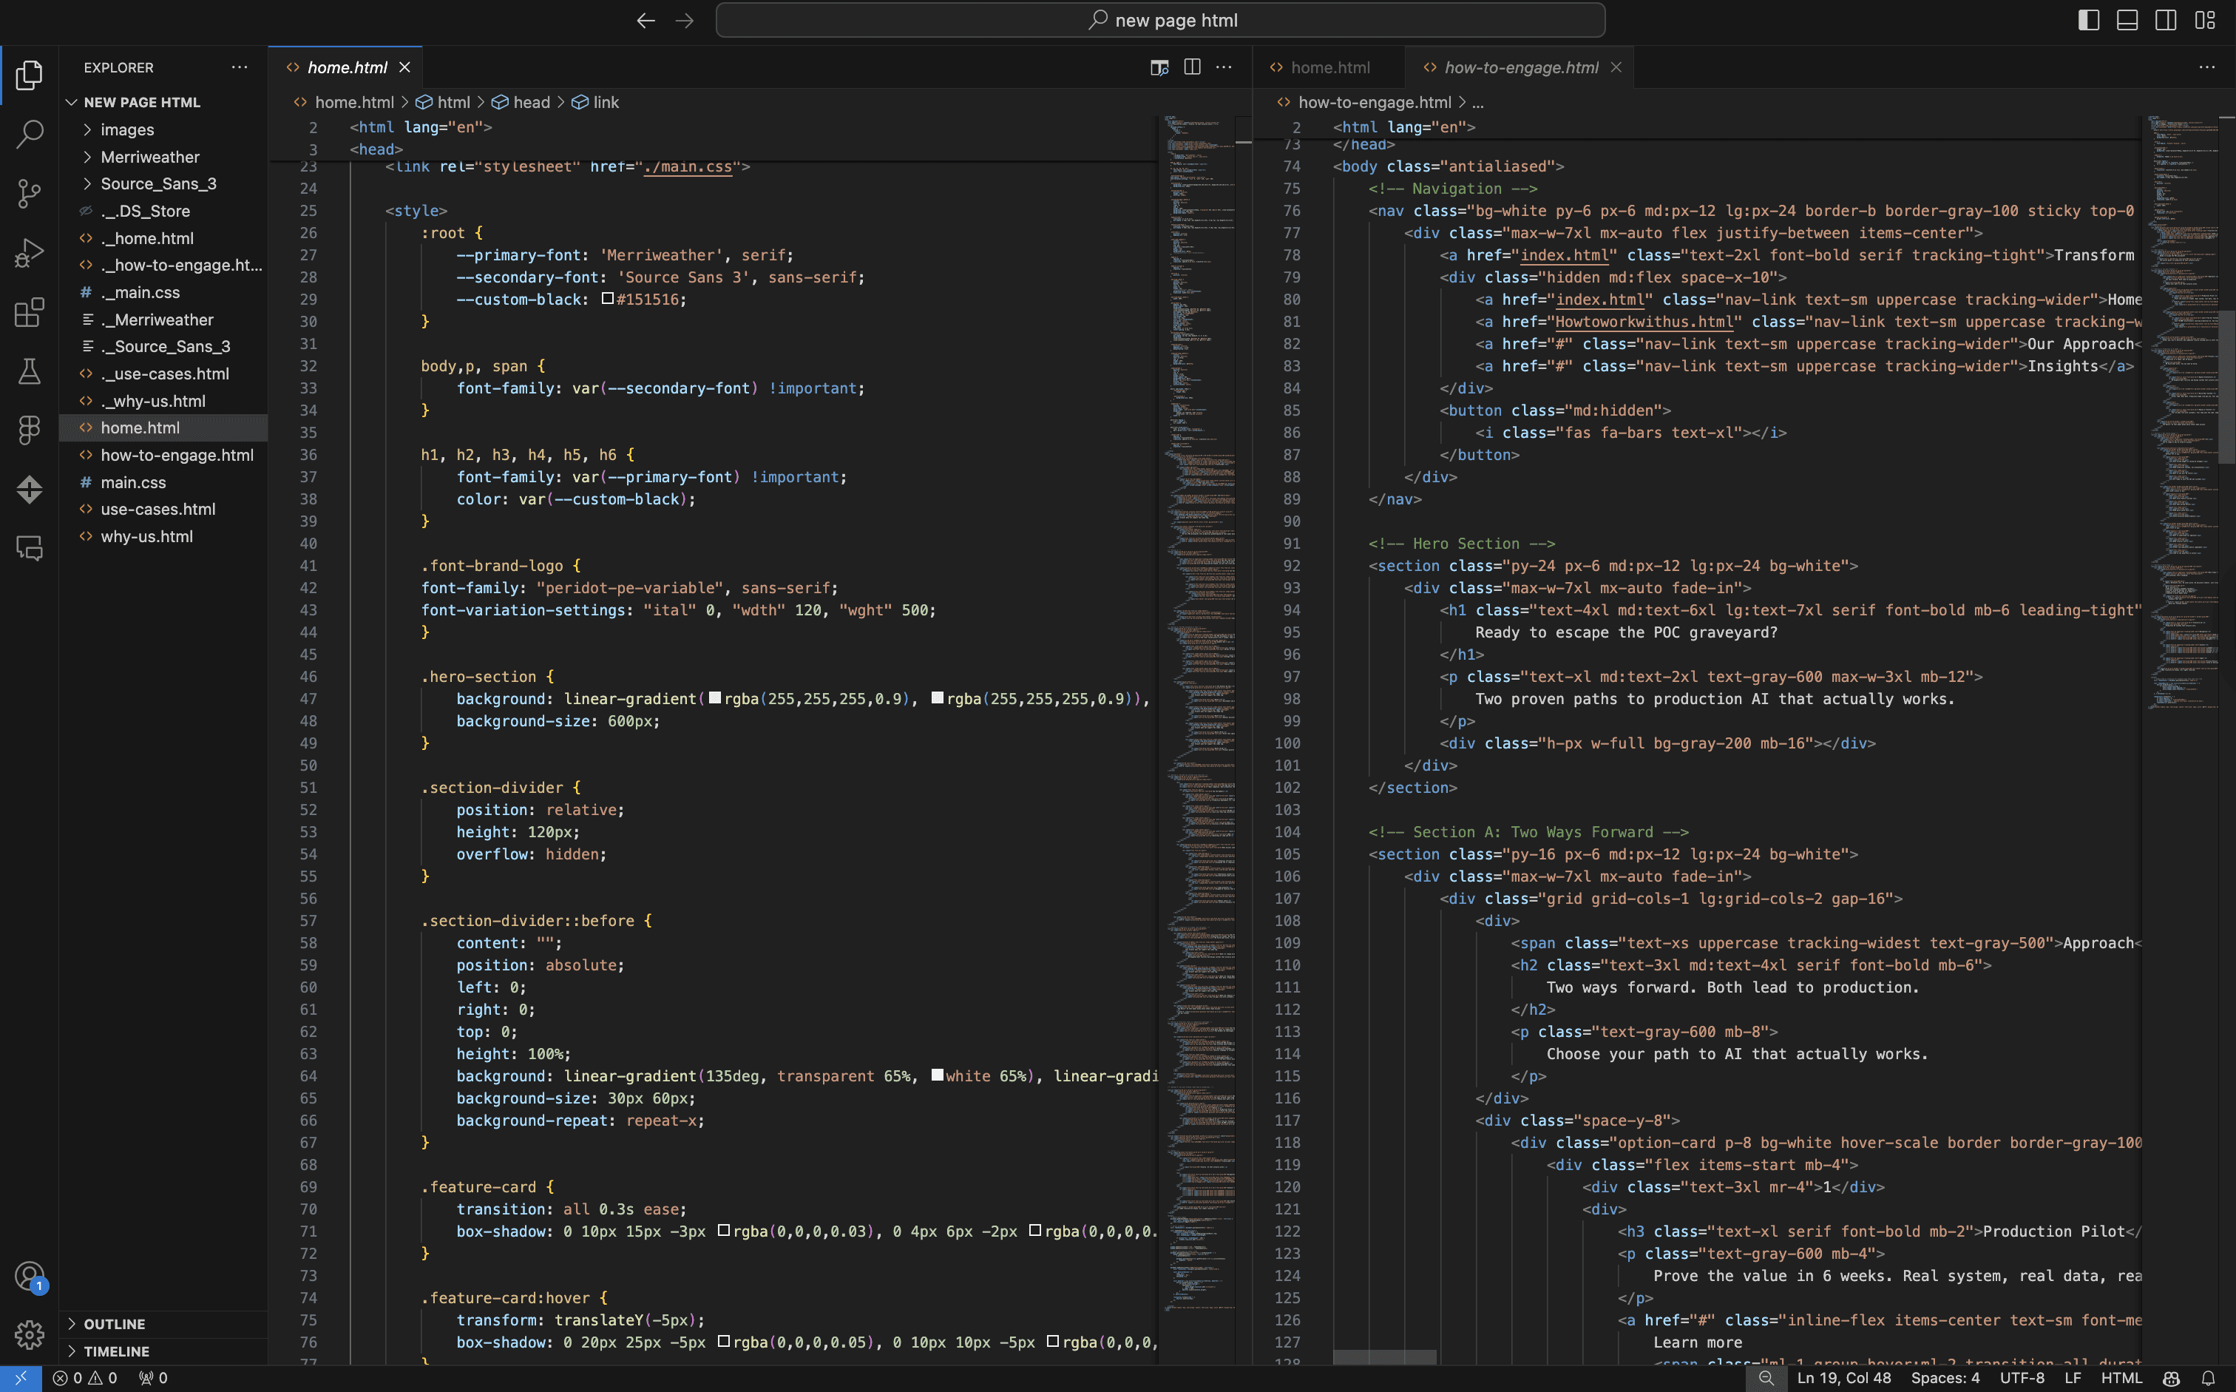The height and width of the screenshot is (1392, 2236).
Task: Expand the TIMELINE section
Action: coord(116,1351)
